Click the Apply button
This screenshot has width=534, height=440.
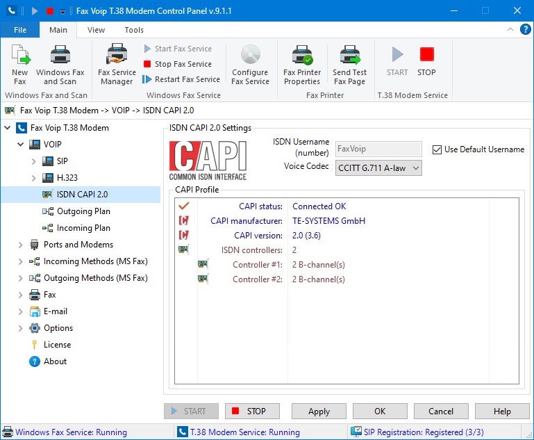click(x=319, y=412)
